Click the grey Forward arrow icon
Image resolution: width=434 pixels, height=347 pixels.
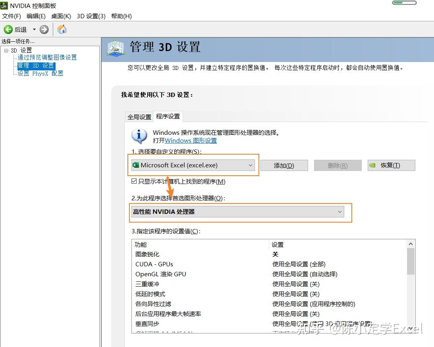click(x=44, y=29)
